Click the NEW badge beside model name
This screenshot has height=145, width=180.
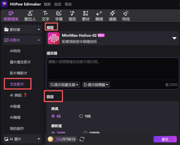101,35
